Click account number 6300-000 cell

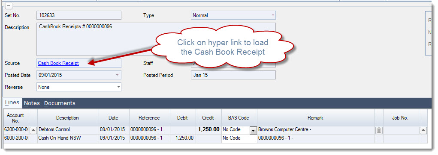(16, 130)
